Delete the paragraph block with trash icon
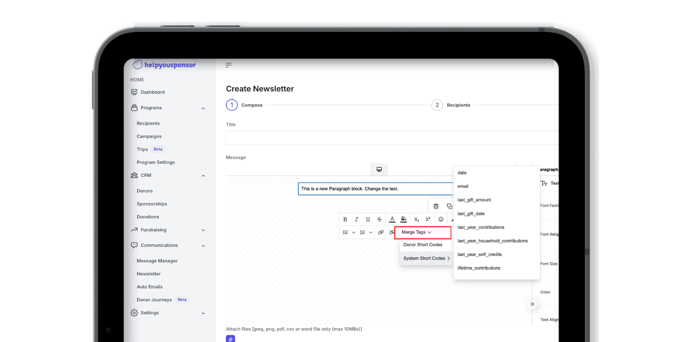The image size is (684, 342). point(436,206)
